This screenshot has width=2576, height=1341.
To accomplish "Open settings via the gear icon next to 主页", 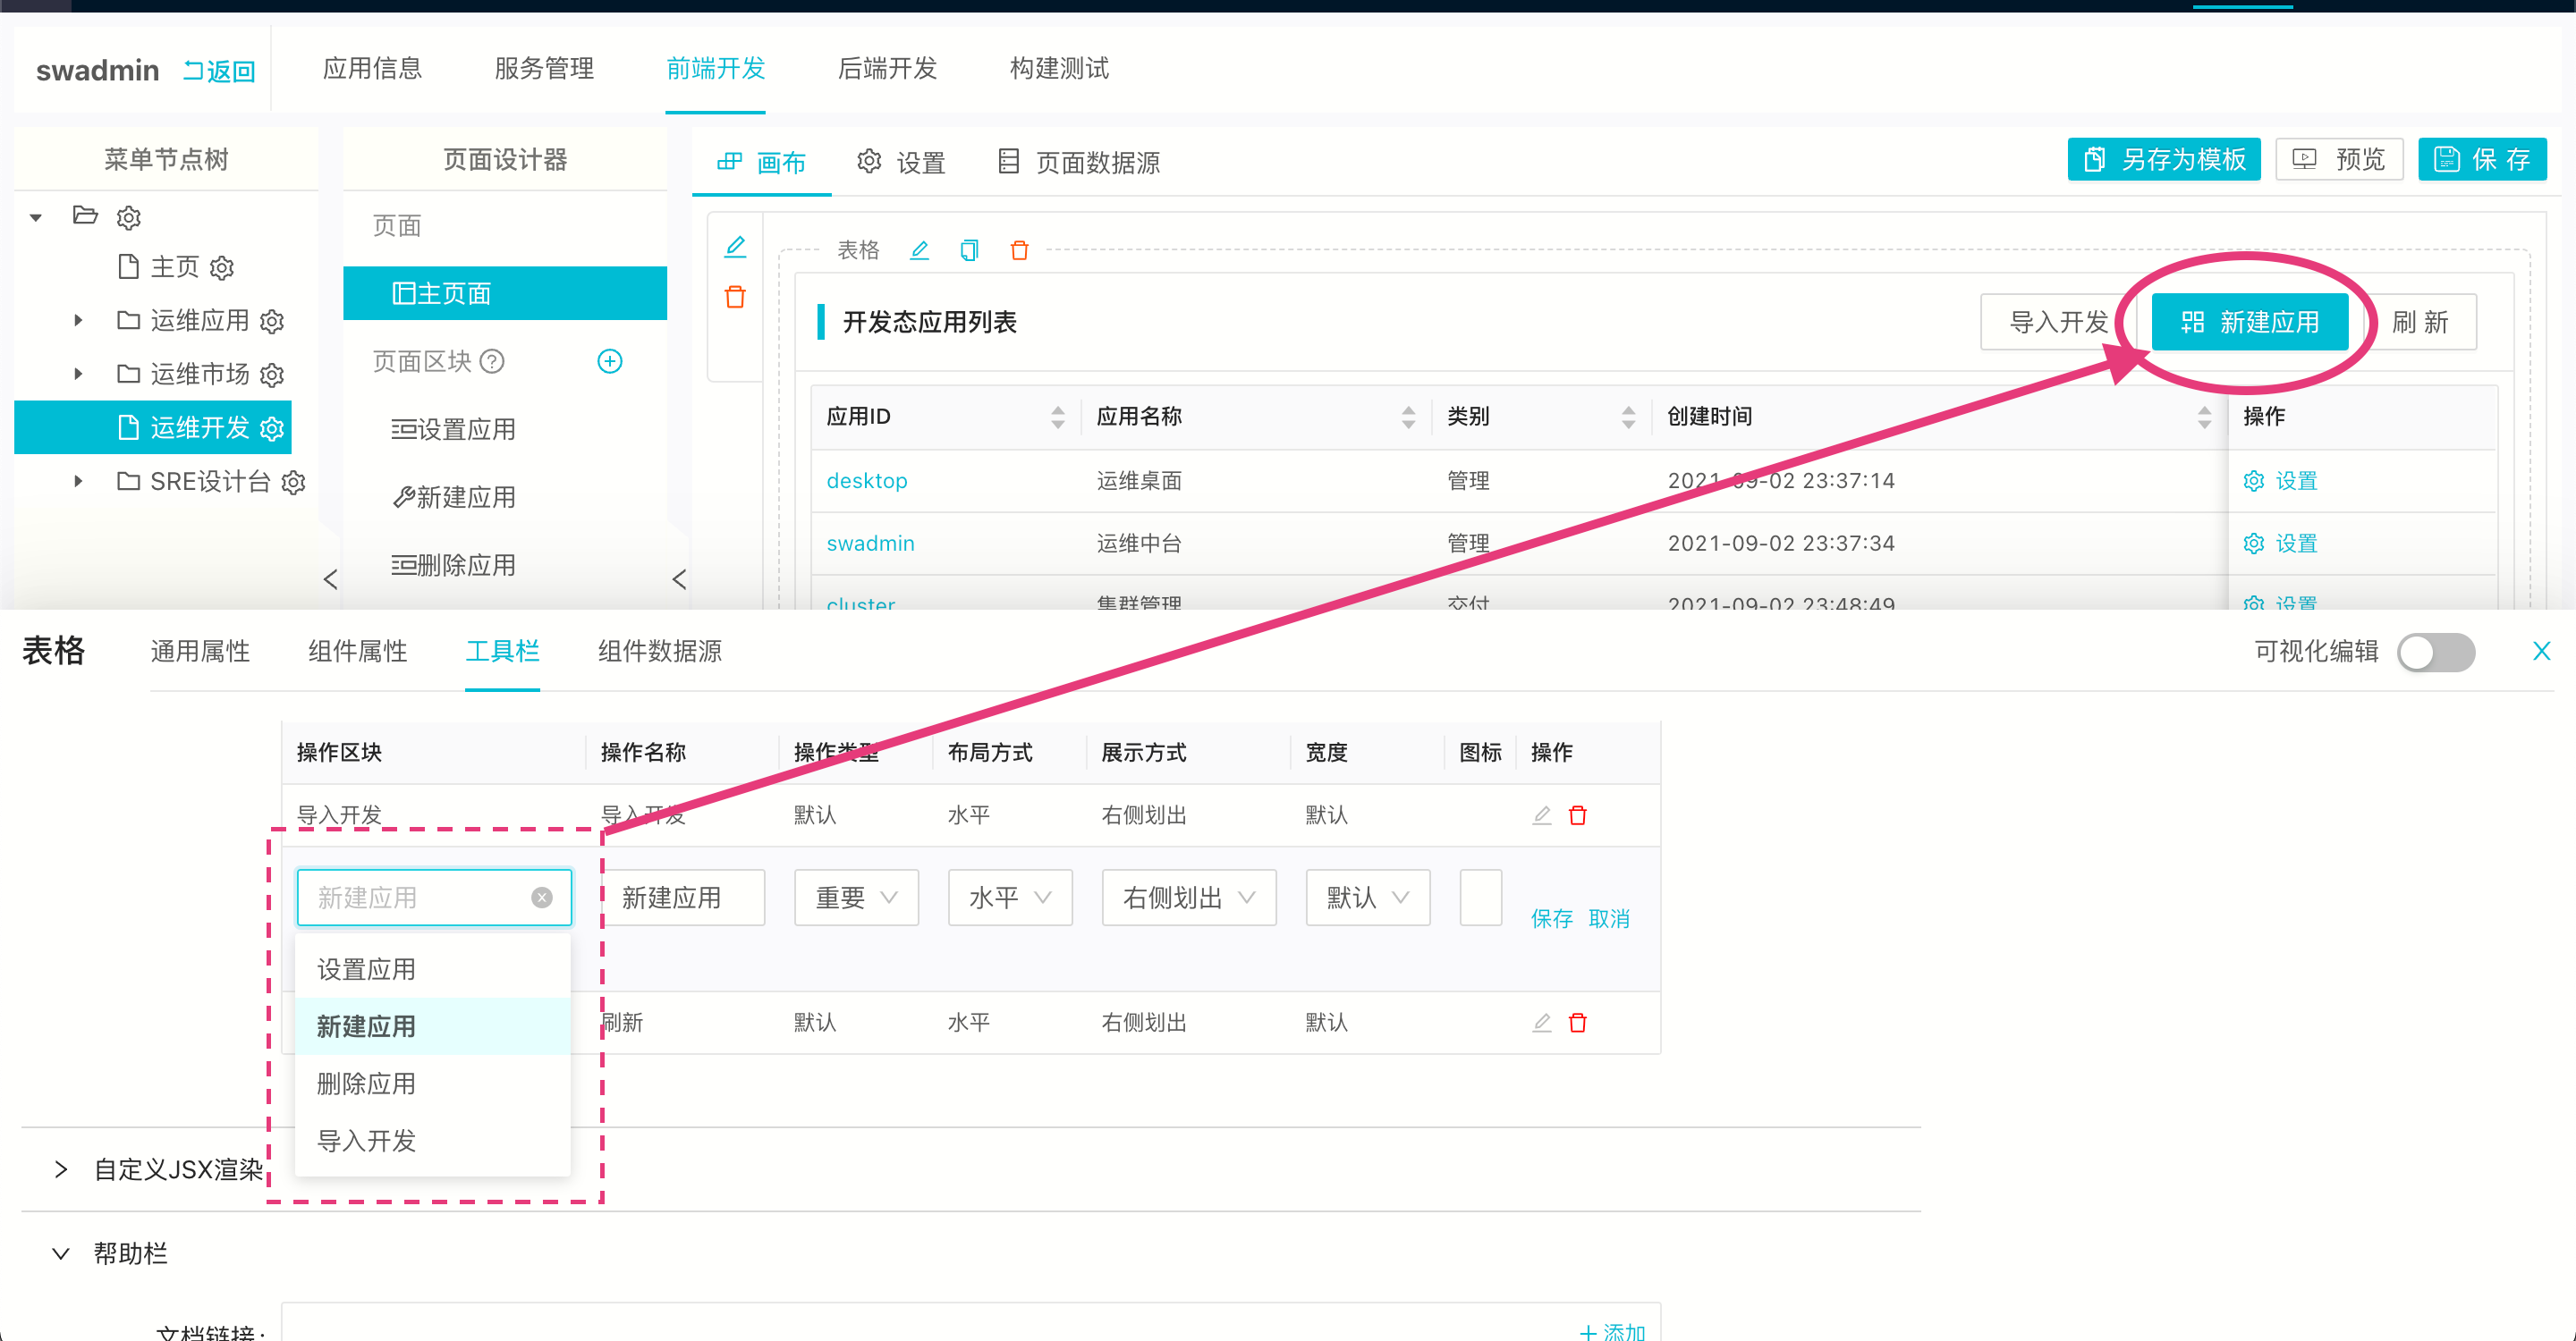I will pos(222,266).
